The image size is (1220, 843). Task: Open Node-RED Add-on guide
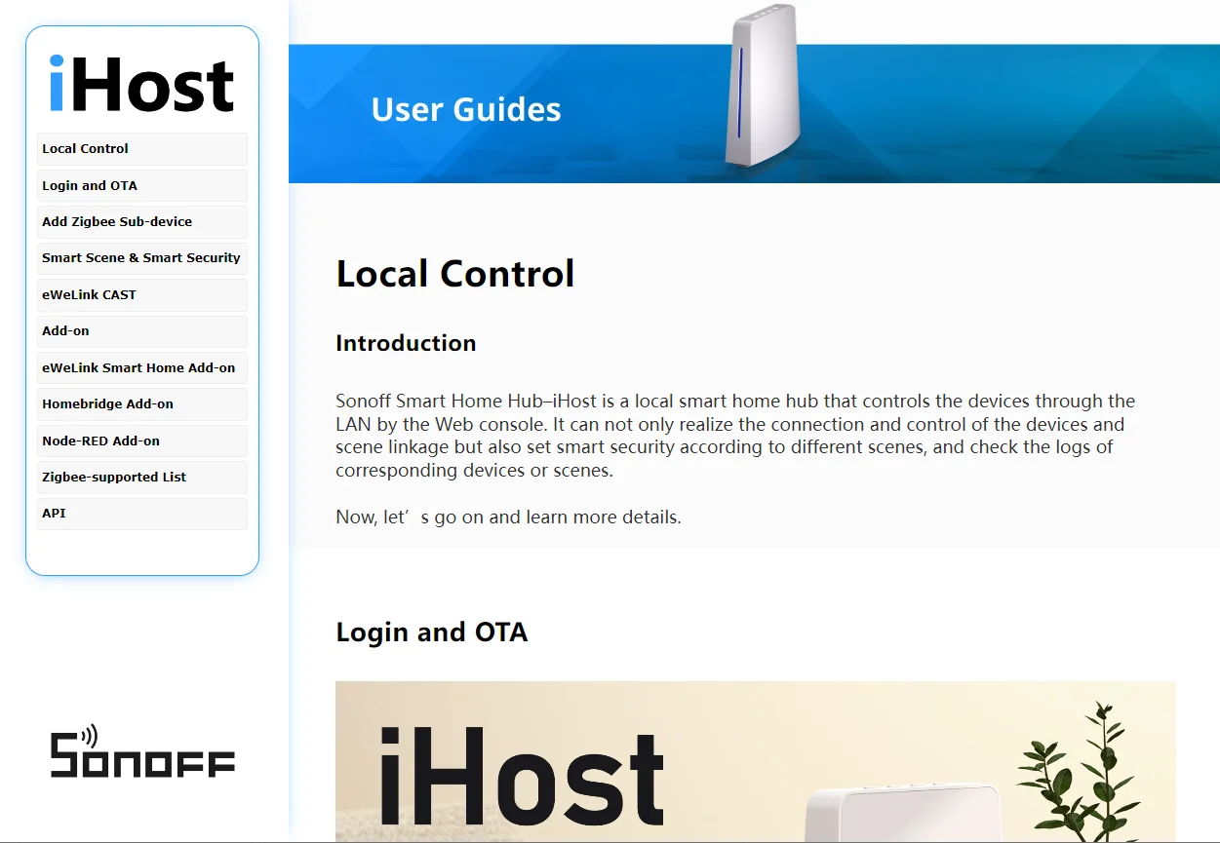coord(142,441)
